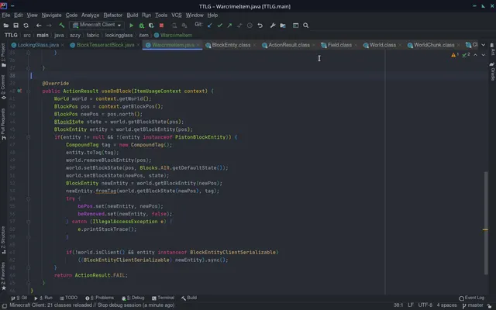Screen dimensions: 496x310
Task: Click the yellow warning stripe mark on scrollbar
Action: (x=485, y=229)
